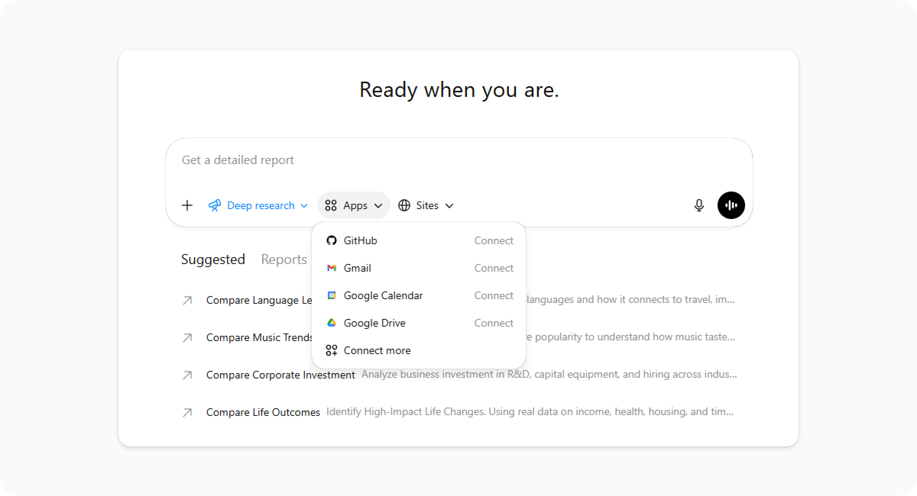Click the voice mode waveform button

[x=731, y=205]
